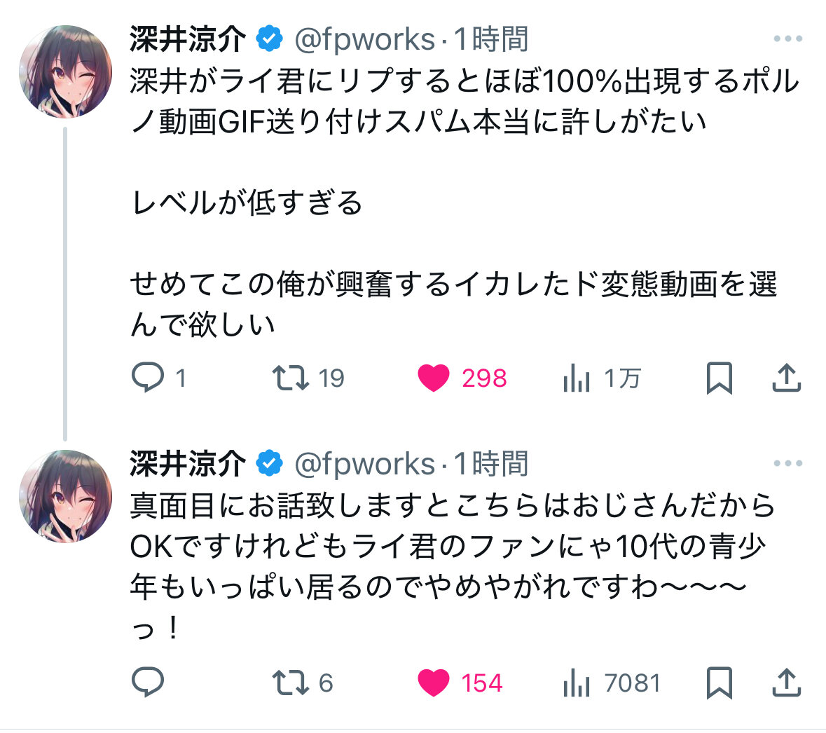The height and width of the screenshot is (733, 826).
Task: Retweet the second tweet with 6 reposts
Action: [x=291, y=683]
